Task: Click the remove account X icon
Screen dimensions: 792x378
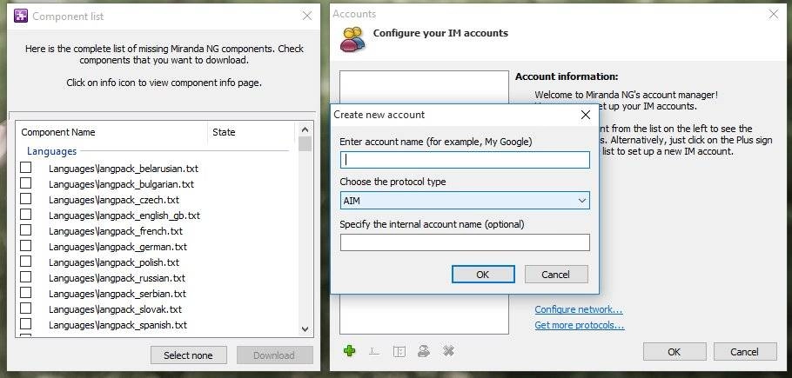Action: click(448, 351)
